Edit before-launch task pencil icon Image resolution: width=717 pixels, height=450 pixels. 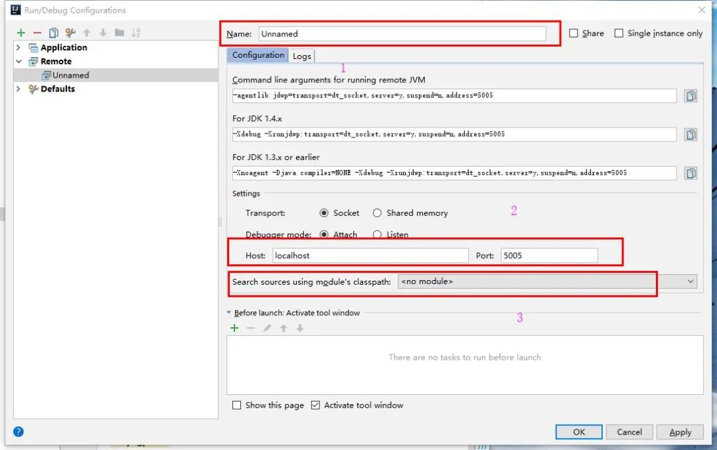[x=267, y=328]
